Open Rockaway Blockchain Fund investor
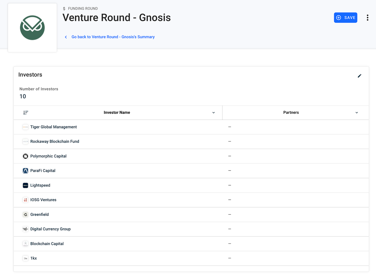This screenshot has width=376, height=276. pos(55,141)
